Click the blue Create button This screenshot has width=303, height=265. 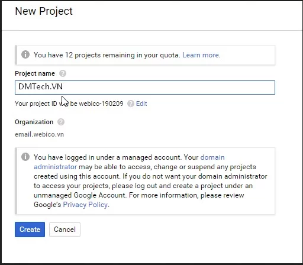point(30,230)
